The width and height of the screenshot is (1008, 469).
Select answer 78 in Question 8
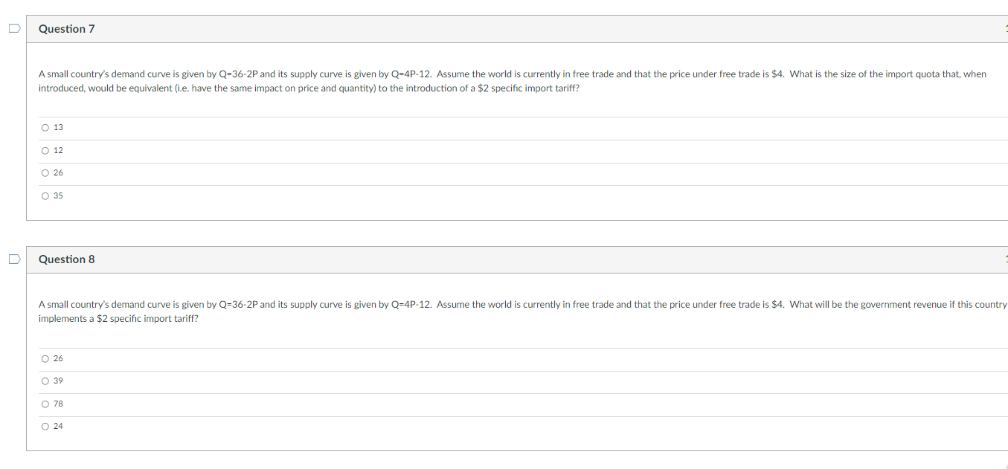(x=45, y=404)
